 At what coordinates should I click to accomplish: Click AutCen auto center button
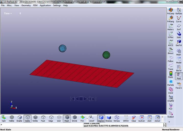click(x=141, y=119)
